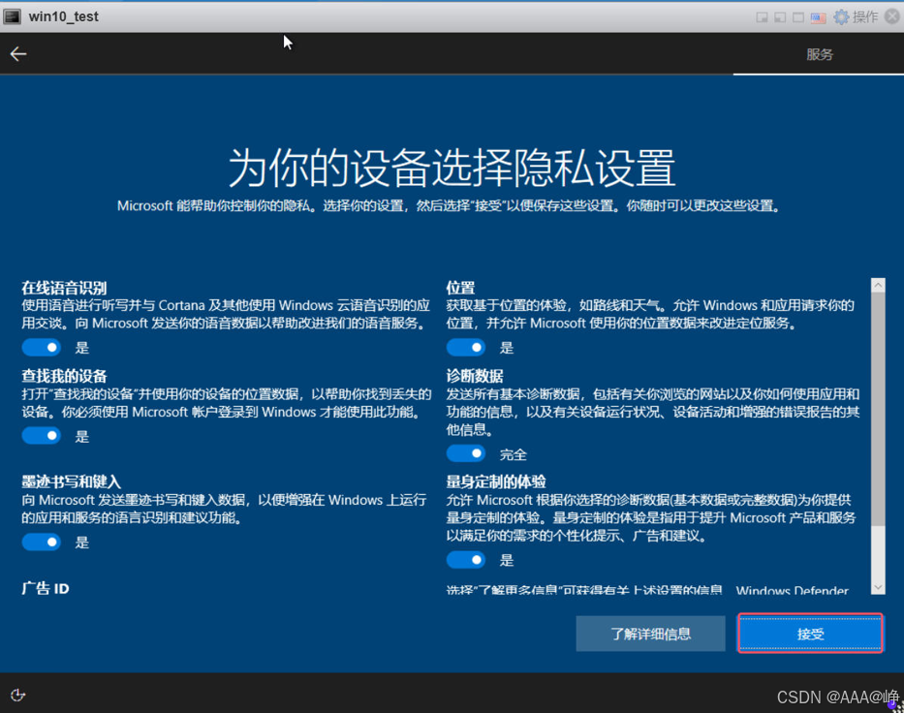Toggle the 量身定制的体验 switch
904x713 pixels.
coord(466,560)
